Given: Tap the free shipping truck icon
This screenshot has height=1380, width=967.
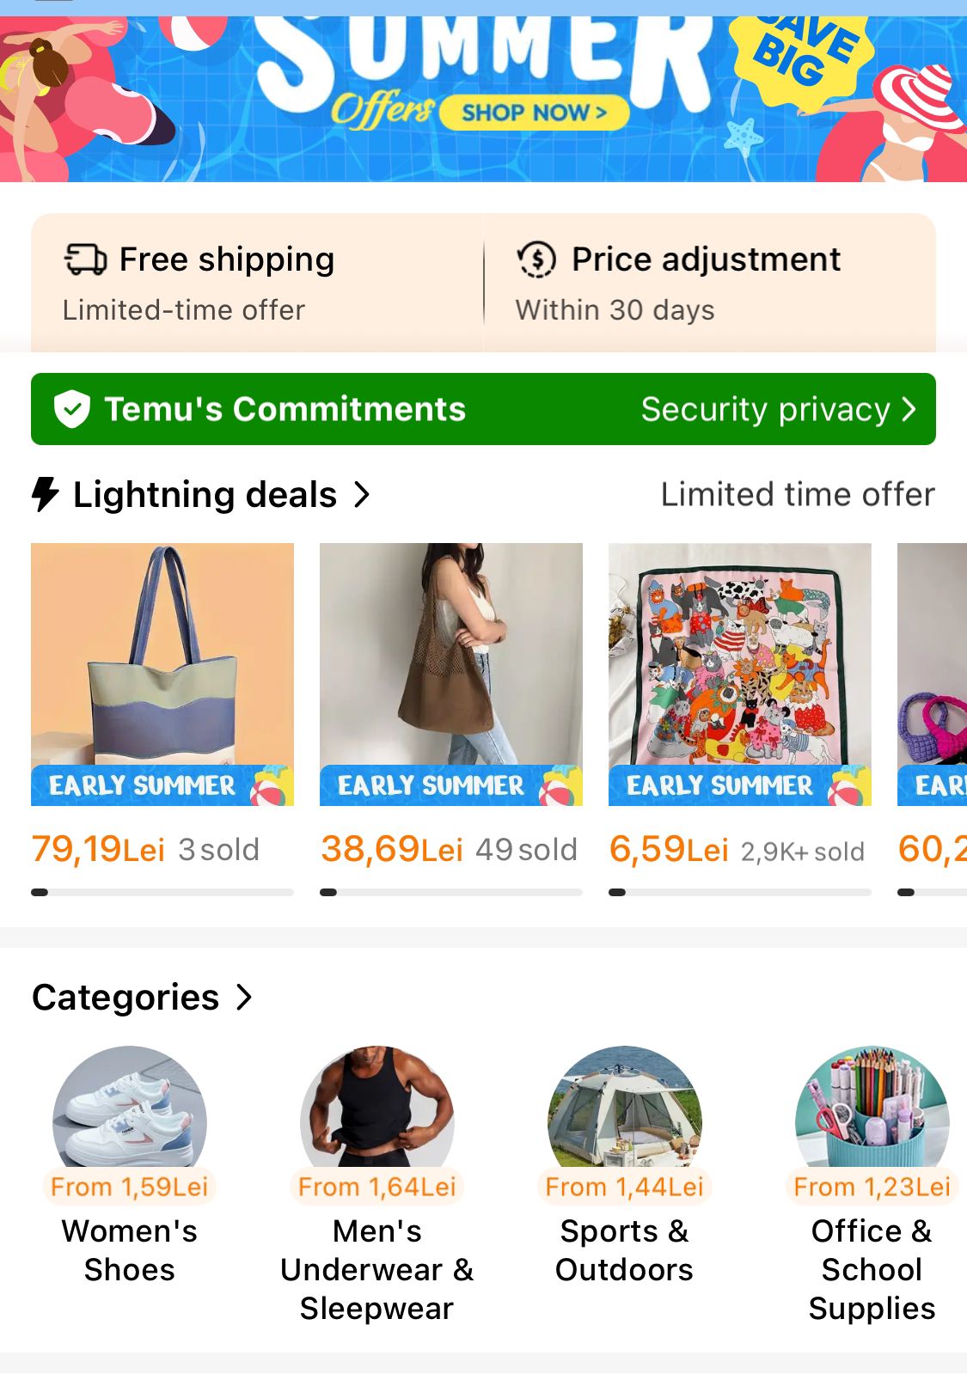Looking at the screenshot, I should pos(85,260).
